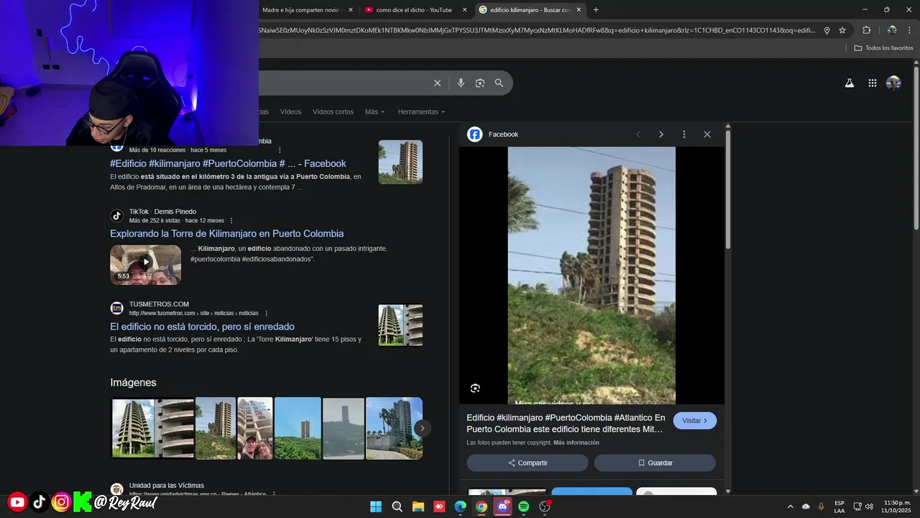
Task: Switch ESP LAA keyboard language indicator
Action: coord(839,506)
